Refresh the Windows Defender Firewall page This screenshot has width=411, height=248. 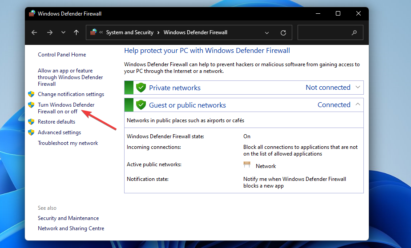click(x=283, y=33)
